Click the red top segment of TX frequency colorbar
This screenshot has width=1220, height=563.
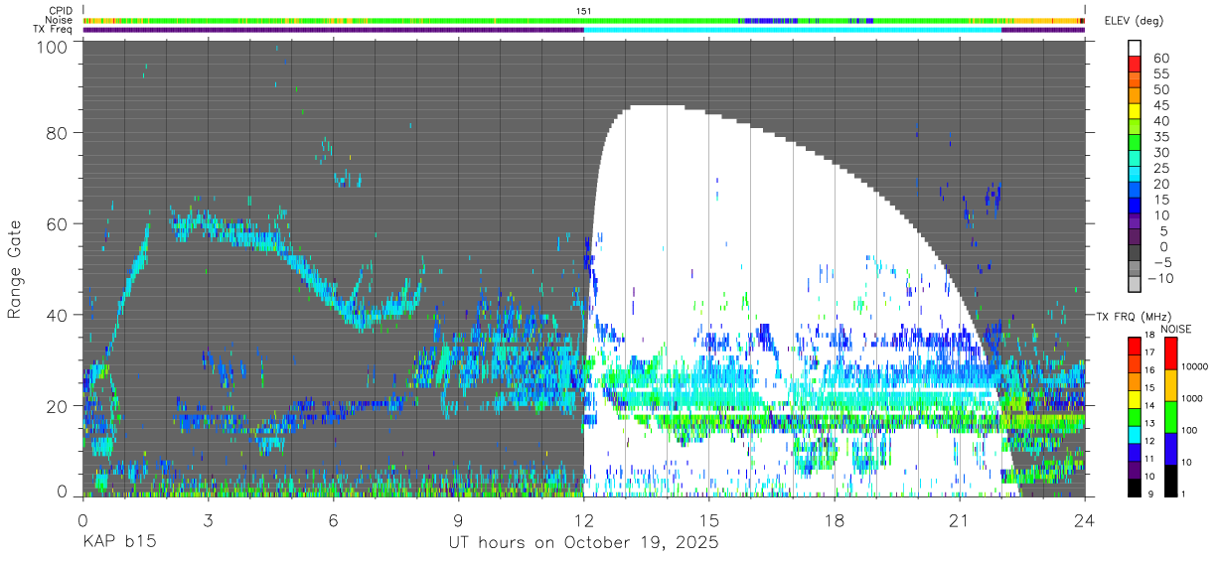(1135, 347)
